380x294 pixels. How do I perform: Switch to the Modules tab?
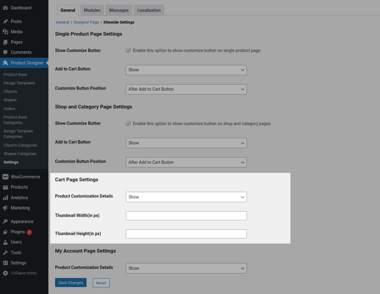[92, 10]
